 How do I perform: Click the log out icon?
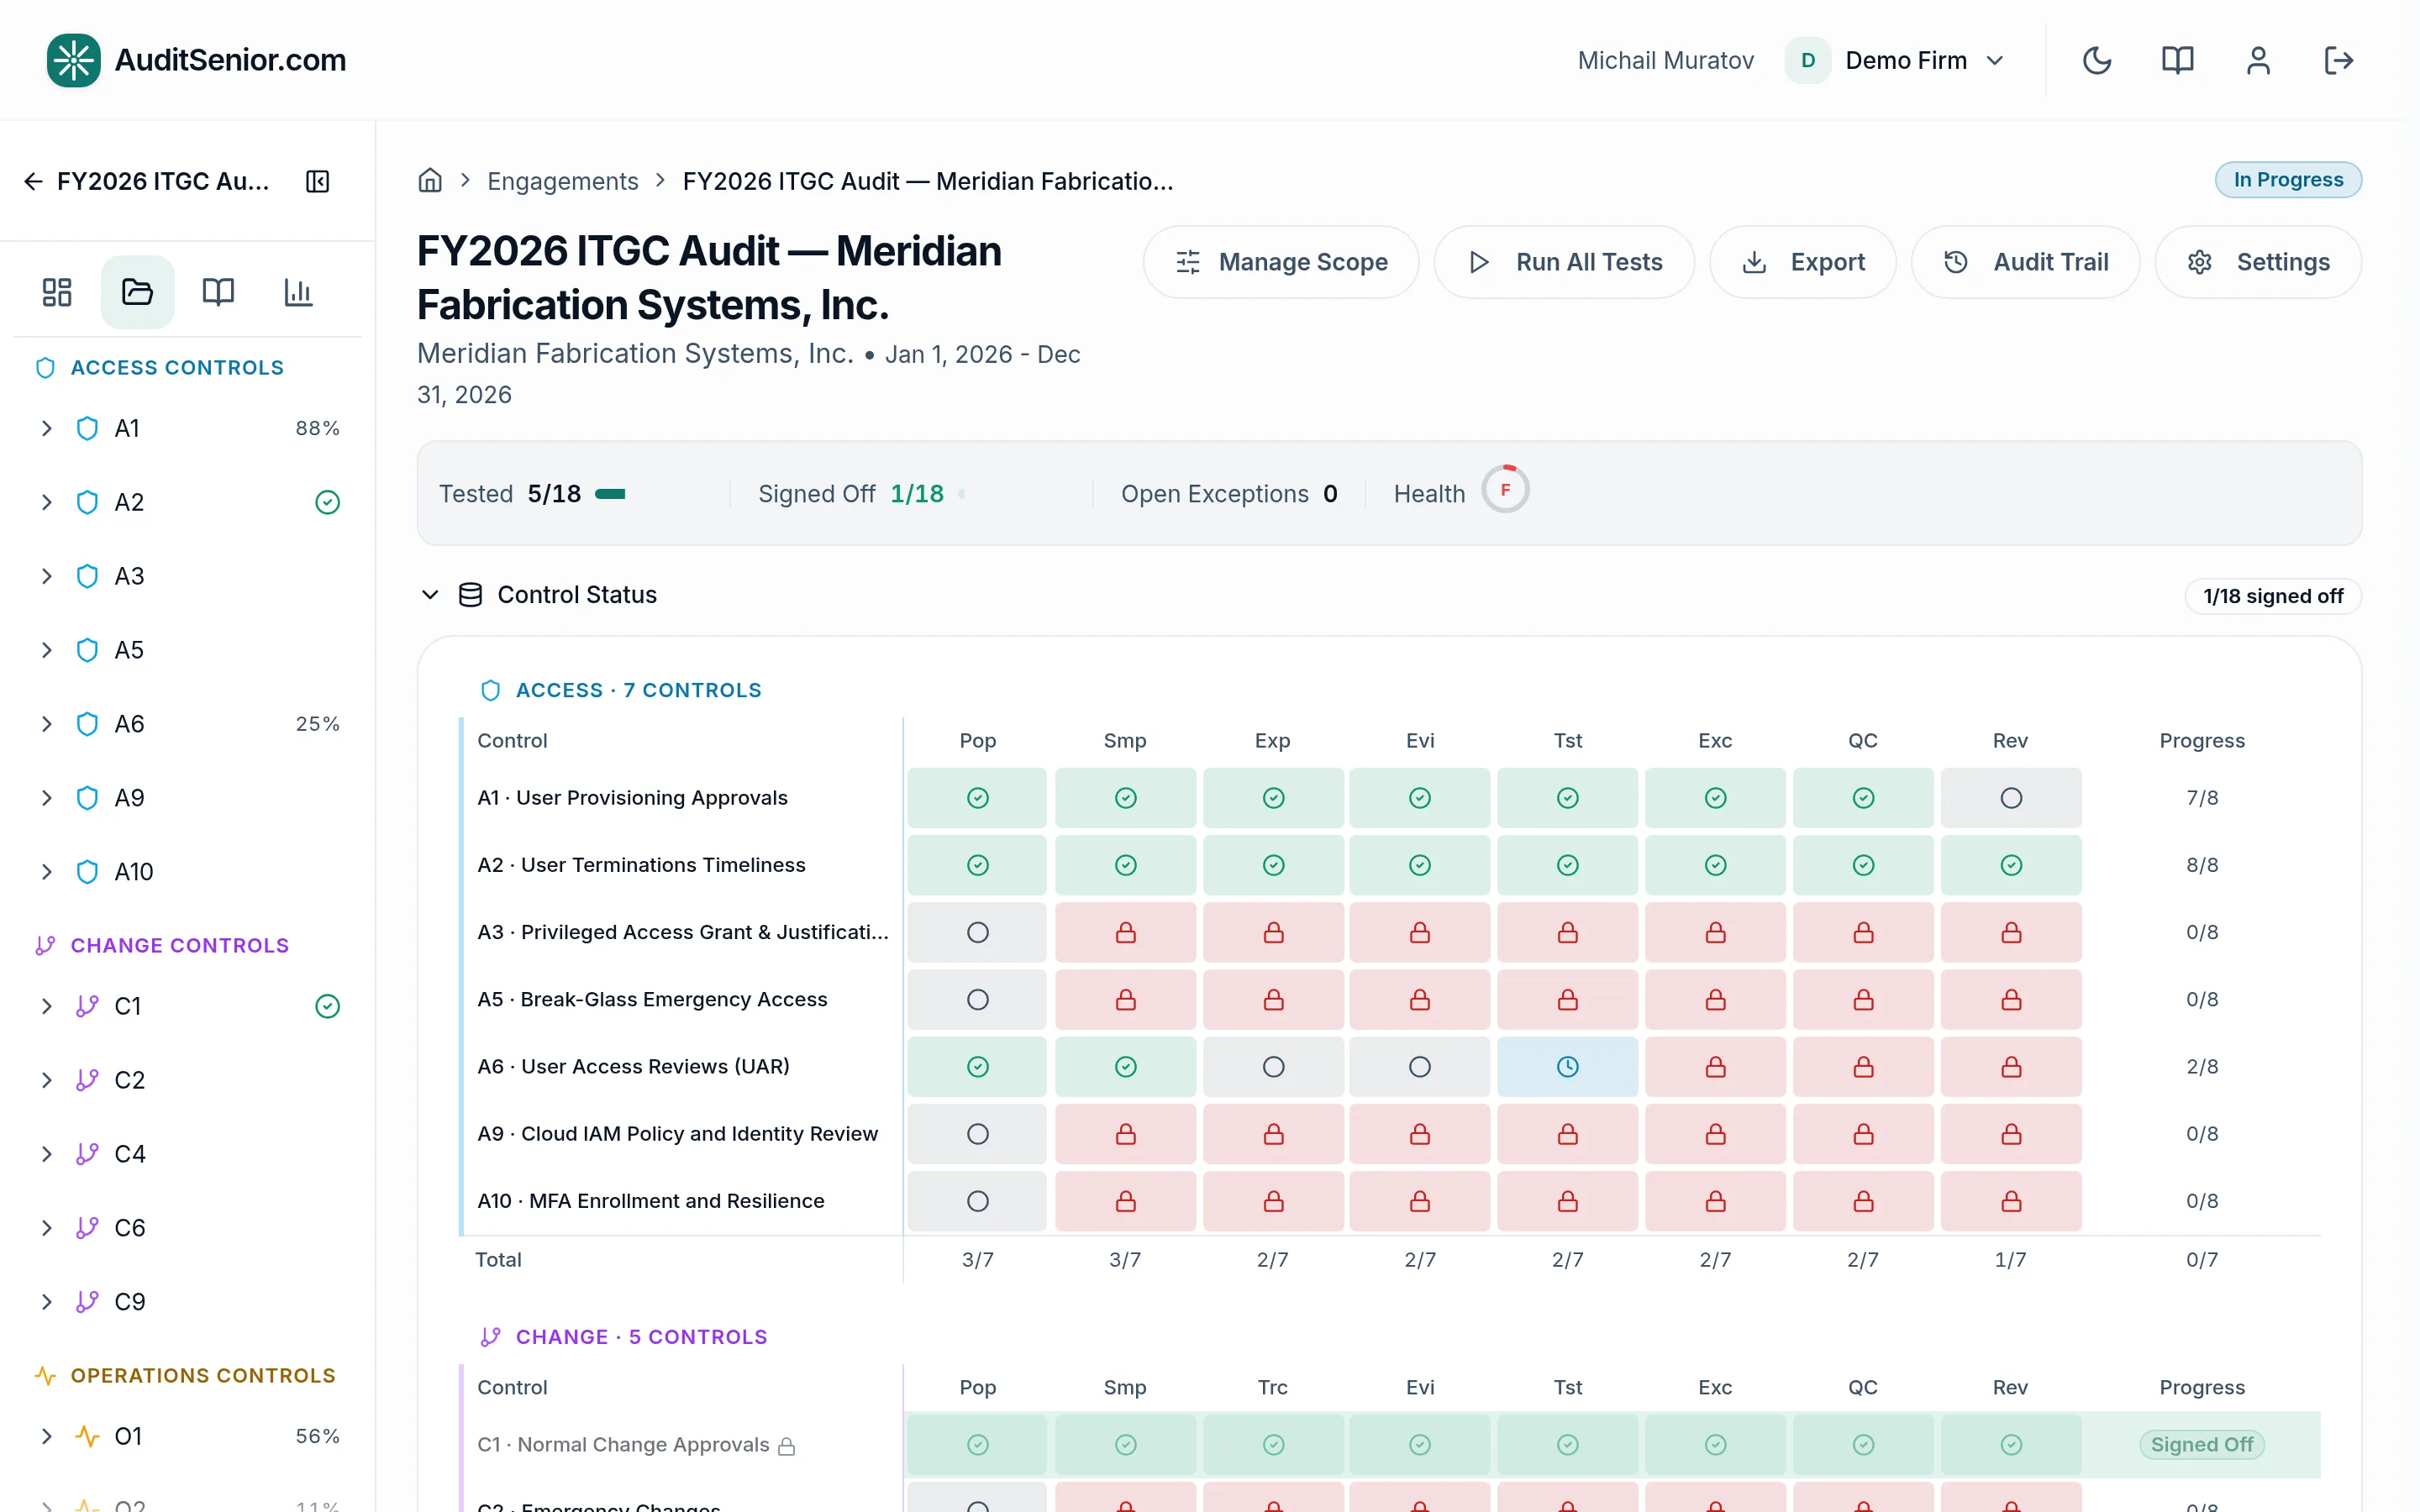click(2338, 60)
